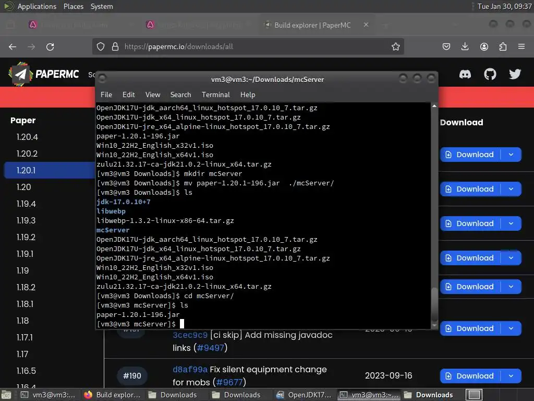Open Pocket save icon in Firefox

pyautogui.click(x=446, y=46)
